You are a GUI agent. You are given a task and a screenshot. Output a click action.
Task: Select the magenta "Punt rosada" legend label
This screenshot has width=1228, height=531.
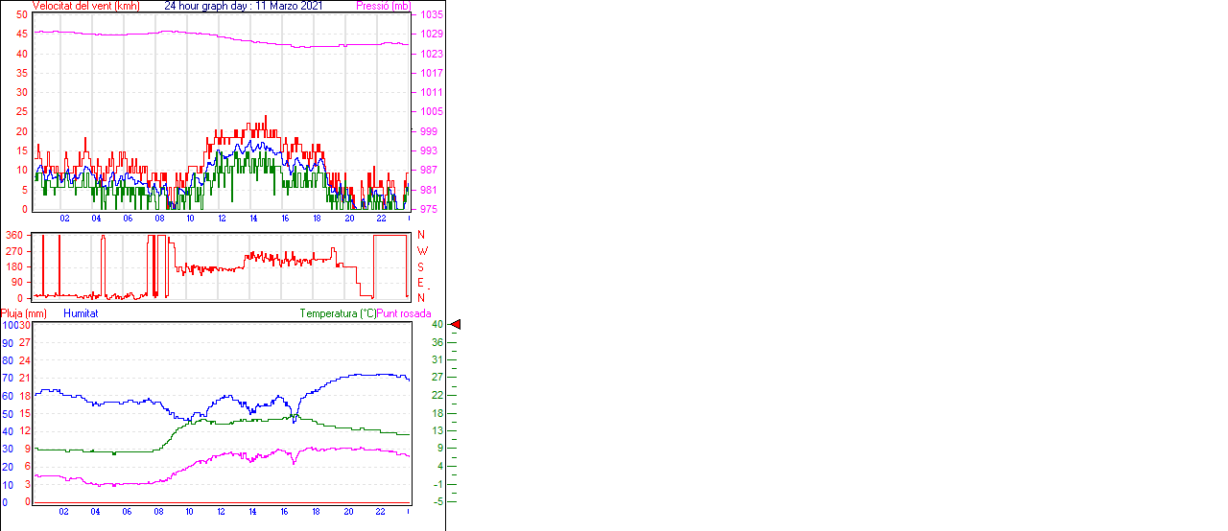click(404, 313)
